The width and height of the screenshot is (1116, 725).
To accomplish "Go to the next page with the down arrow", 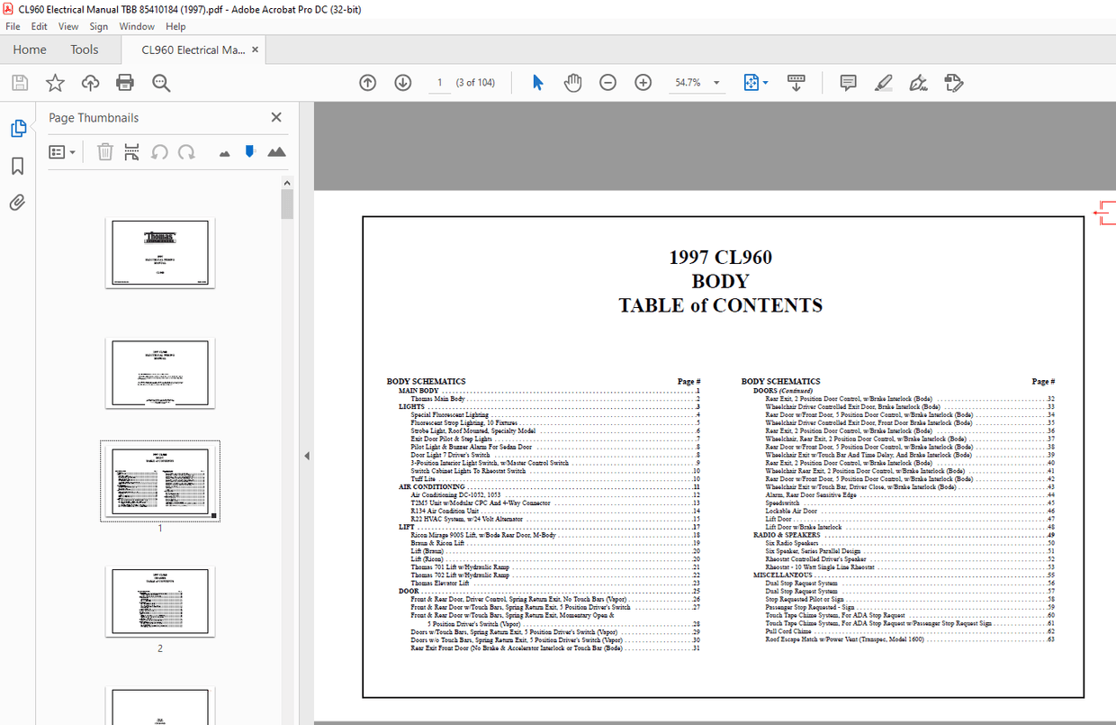I will [402, 82].
